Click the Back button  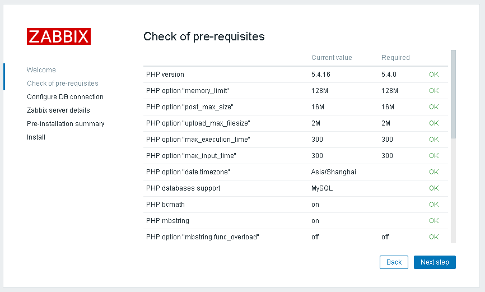[394, 262]
